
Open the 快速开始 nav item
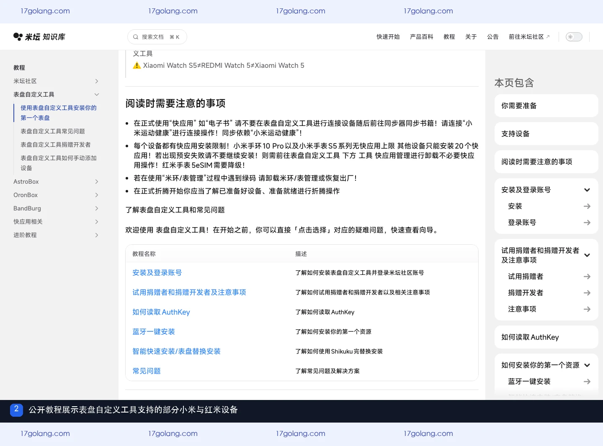pyautogui.click(x=388, y=37)
